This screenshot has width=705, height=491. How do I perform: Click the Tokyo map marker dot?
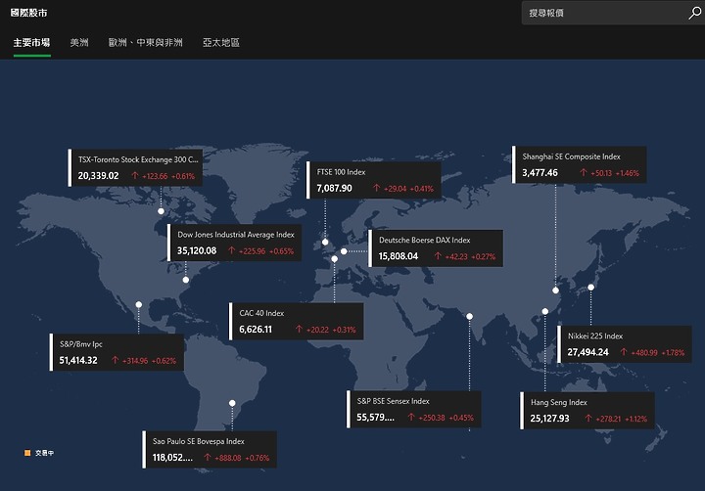(x=590, y=287)
